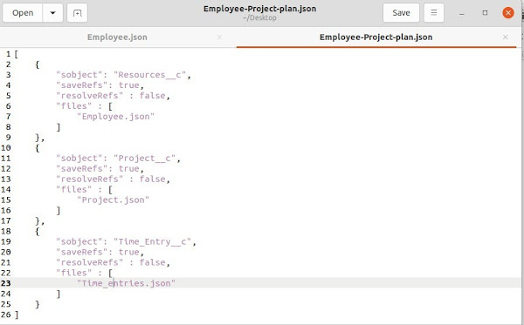Screen dimensions: 524x325
Task: Click the "Time_Entry__c" value text
Action: [152, 241]
